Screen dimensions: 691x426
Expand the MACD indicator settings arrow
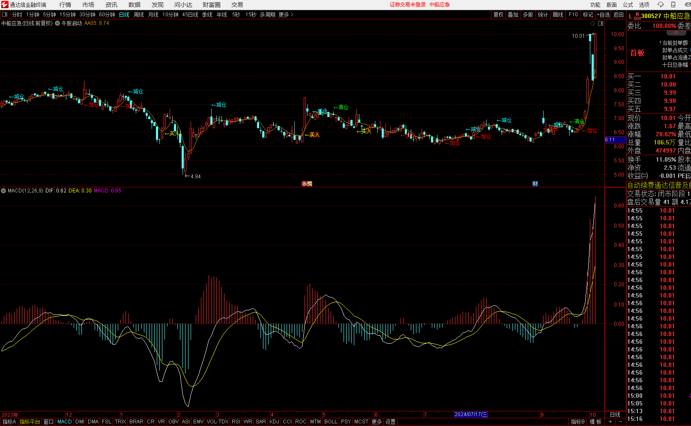[x=3, y=191]
